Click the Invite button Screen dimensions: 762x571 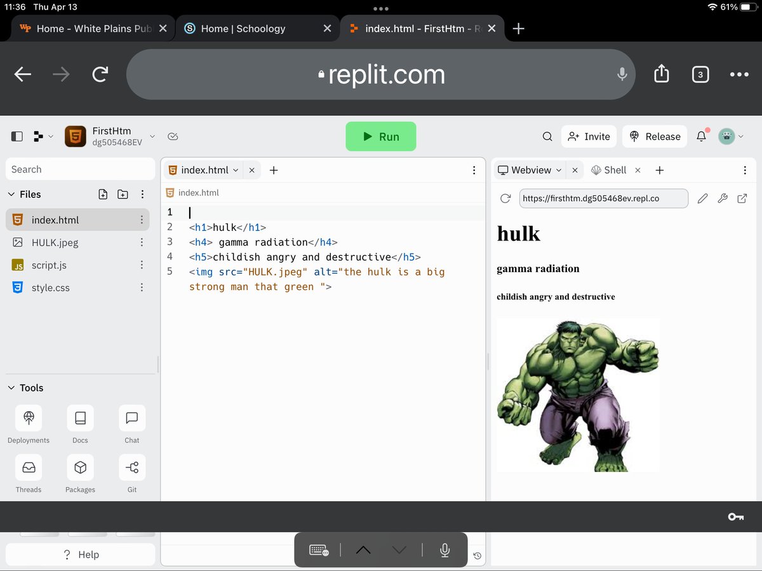point(589,136)
